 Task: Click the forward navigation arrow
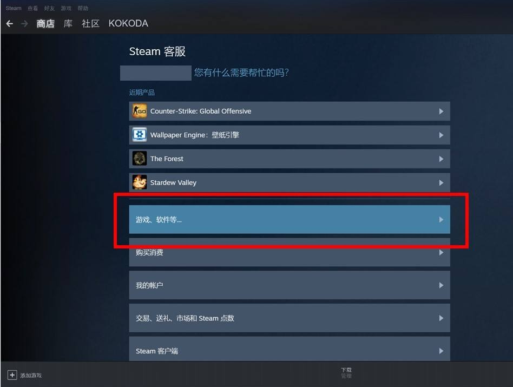pos(24,24)
